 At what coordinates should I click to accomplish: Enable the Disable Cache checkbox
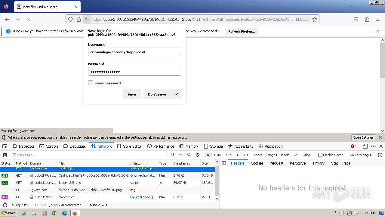(320, 155)
